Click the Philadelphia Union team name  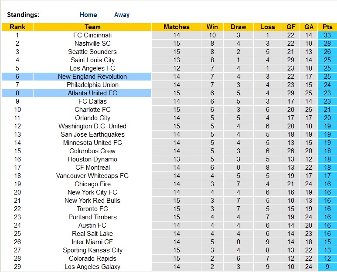click(x=92, y=85)
